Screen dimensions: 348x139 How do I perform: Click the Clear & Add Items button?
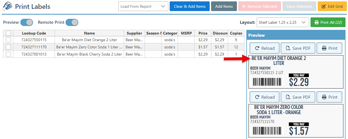[x=190, y=6]
